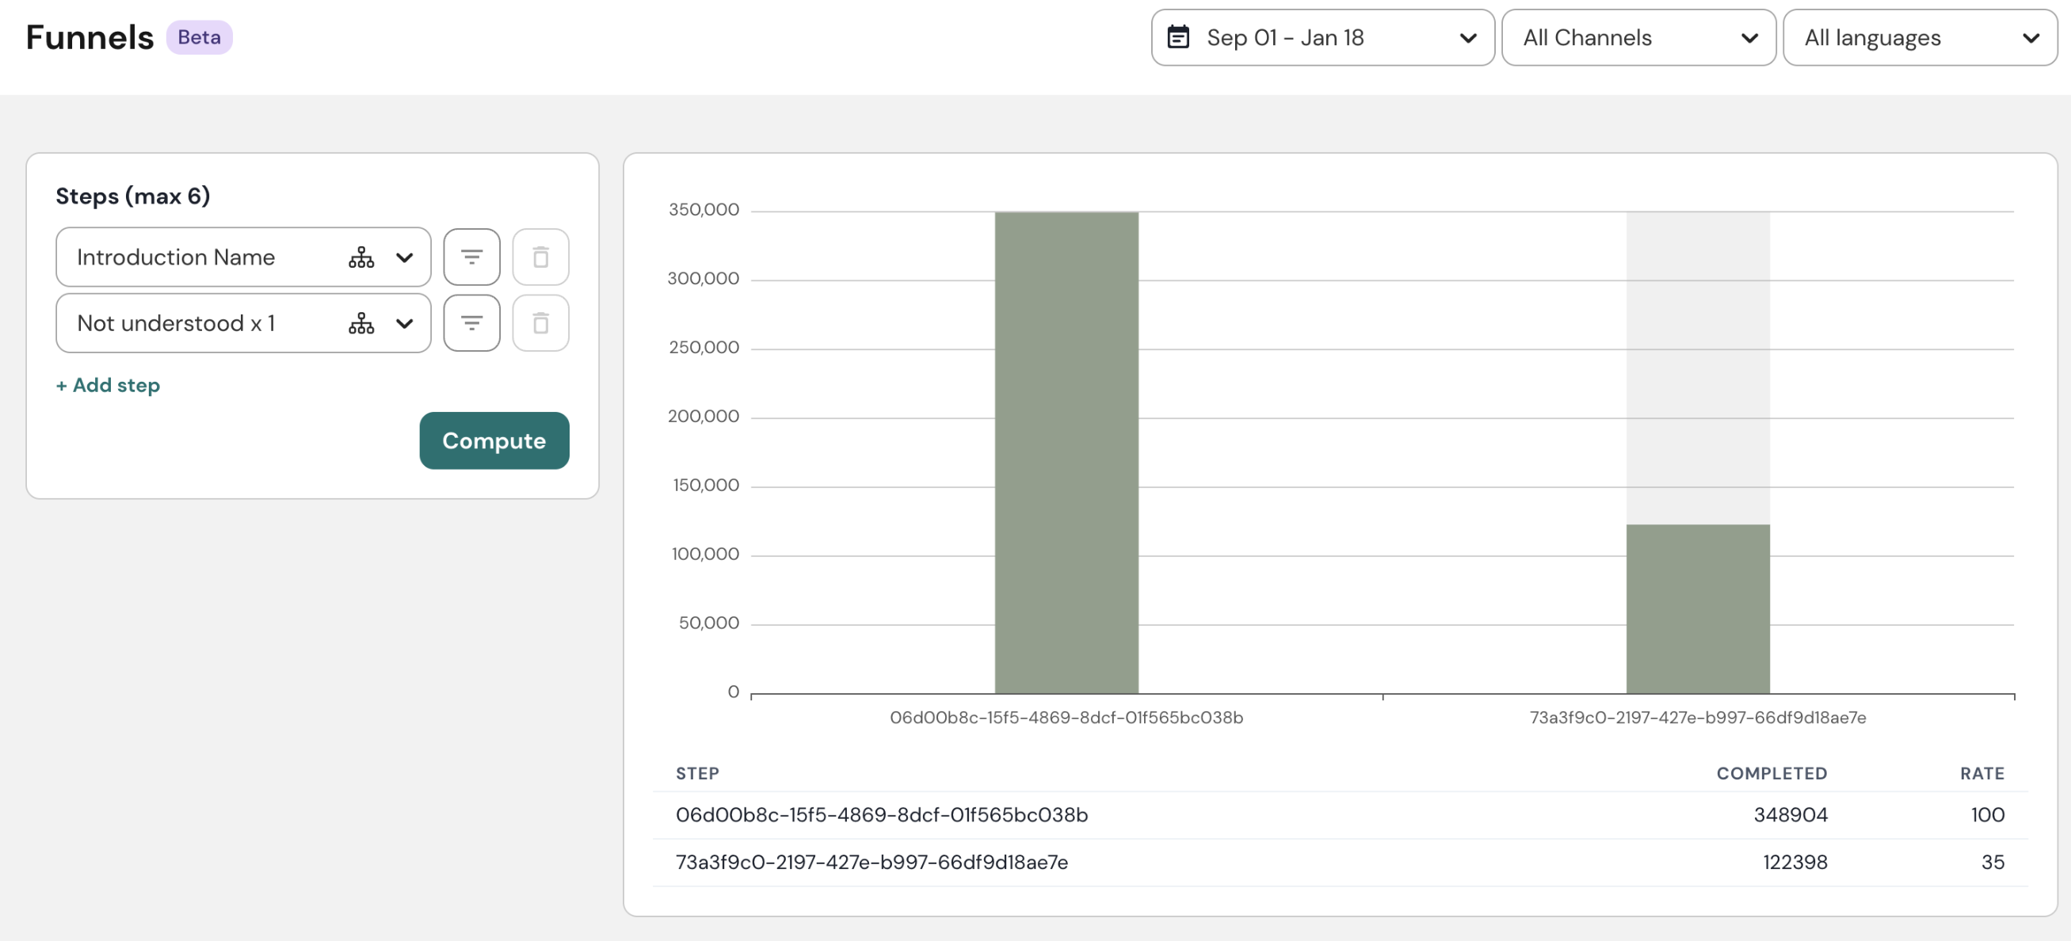Click the filter icon for Introduction Name step
Viewport: 2071px width, 941px height.
tap(471, 257)
